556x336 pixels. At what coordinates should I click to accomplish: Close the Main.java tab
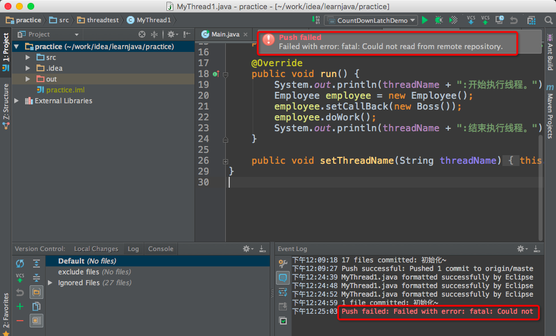pyautogui.click(x=245, y=34)
